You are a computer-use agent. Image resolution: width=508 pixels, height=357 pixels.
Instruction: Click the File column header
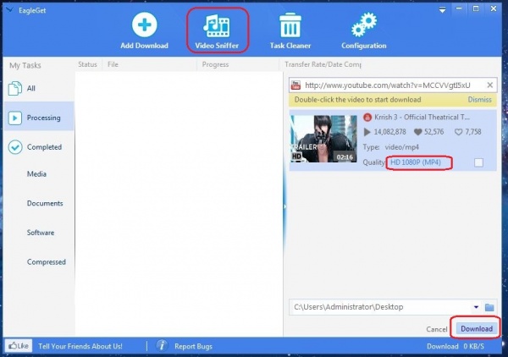point(113,64)
